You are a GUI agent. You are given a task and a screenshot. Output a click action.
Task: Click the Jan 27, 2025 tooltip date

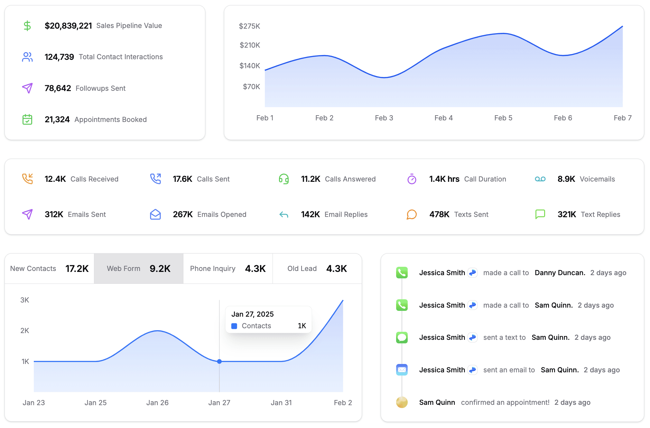point(253,314)
